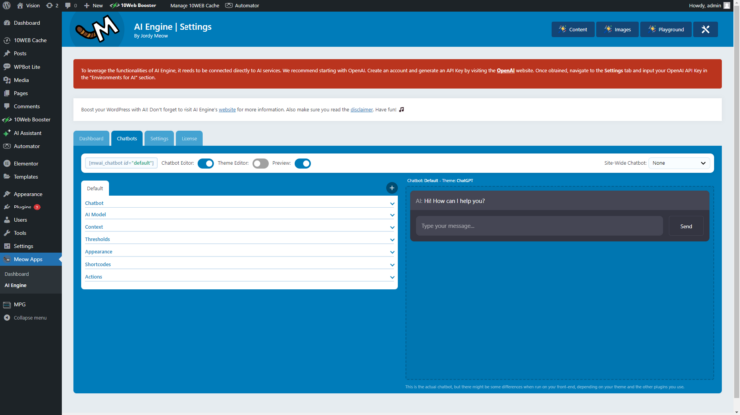Screen dimensions: 740x415
Task: Enable the Theme Editor toggle
Action: click(260, 163)
